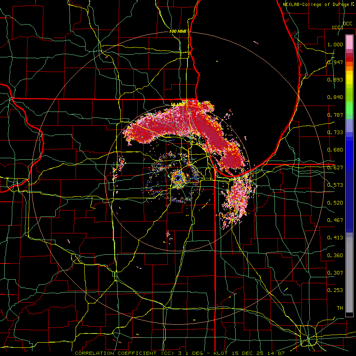The height and width of the screenshot is (356, 356).
Task: Click the KLOT radar identifier text
Action: pyautogui.click(x=221, y=353)
